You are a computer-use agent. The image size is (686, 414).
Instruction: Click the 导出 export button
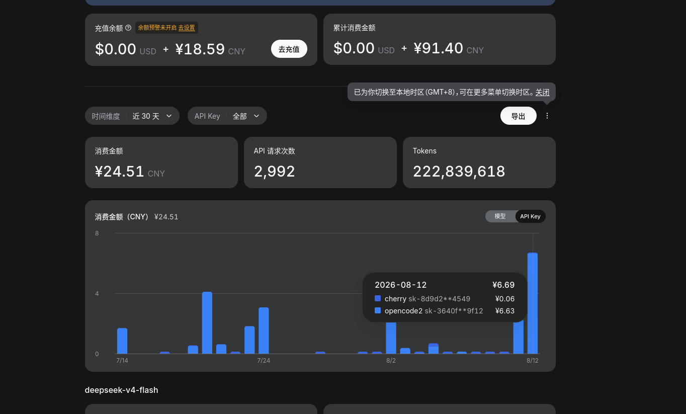(519, 116)
